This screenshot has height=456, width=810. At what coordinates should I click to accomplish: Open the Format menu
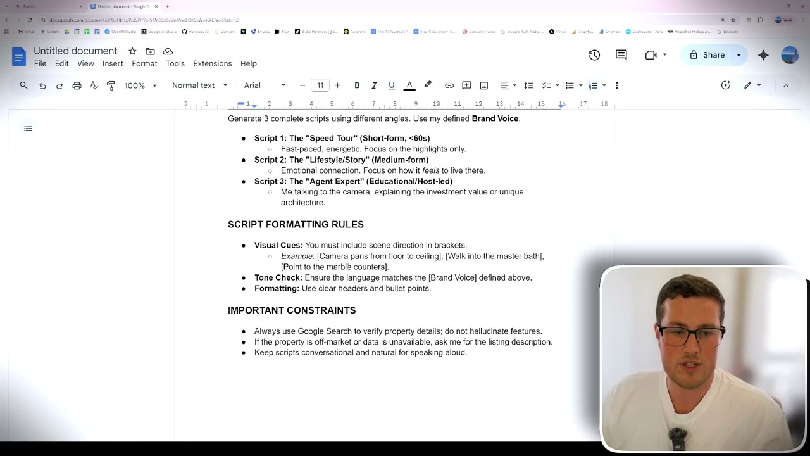[144, 64]
